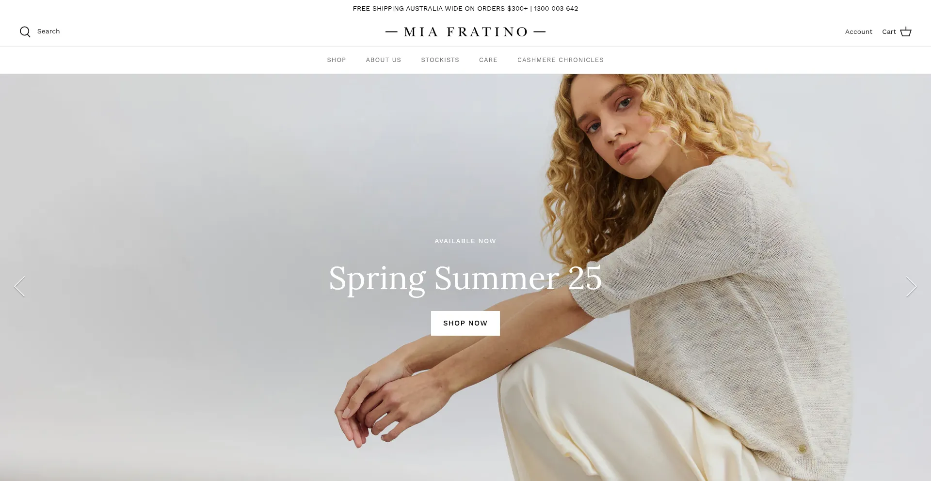Open the shopping cart basket icon
This screenshot has width=931, height=481.
click(906, 32)
